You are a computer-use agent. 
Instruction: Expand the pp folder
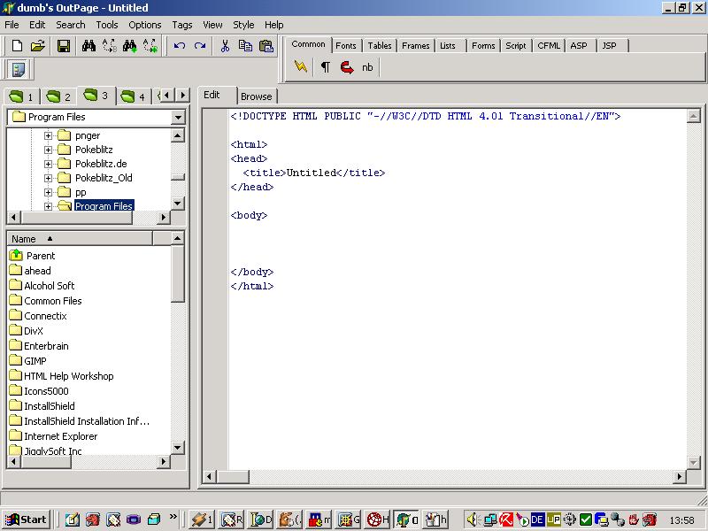(x=48, y=192)
